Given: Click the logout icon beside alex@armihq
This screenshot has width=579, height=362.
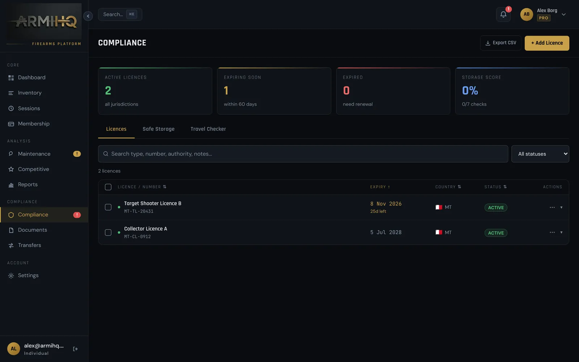Looking at the screenshot, I should pyautogui.click(x=75, y=349).
